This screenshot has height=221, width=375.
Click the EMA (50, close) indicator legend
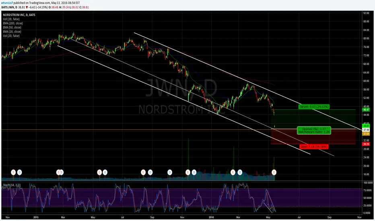(x=12, y=27)
